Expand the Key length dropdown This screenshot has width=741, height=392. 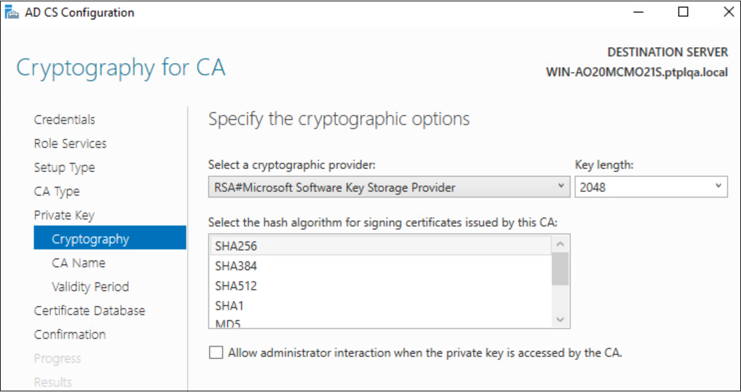[651, 188]
